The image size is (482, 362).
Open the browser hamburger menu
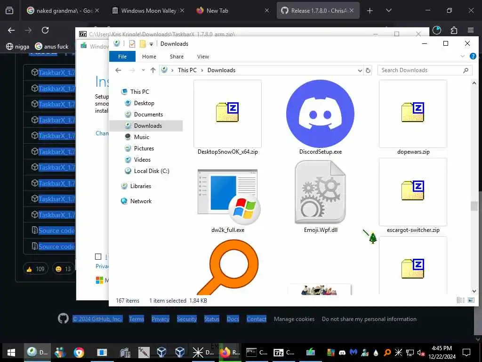[x=471, y=30]
